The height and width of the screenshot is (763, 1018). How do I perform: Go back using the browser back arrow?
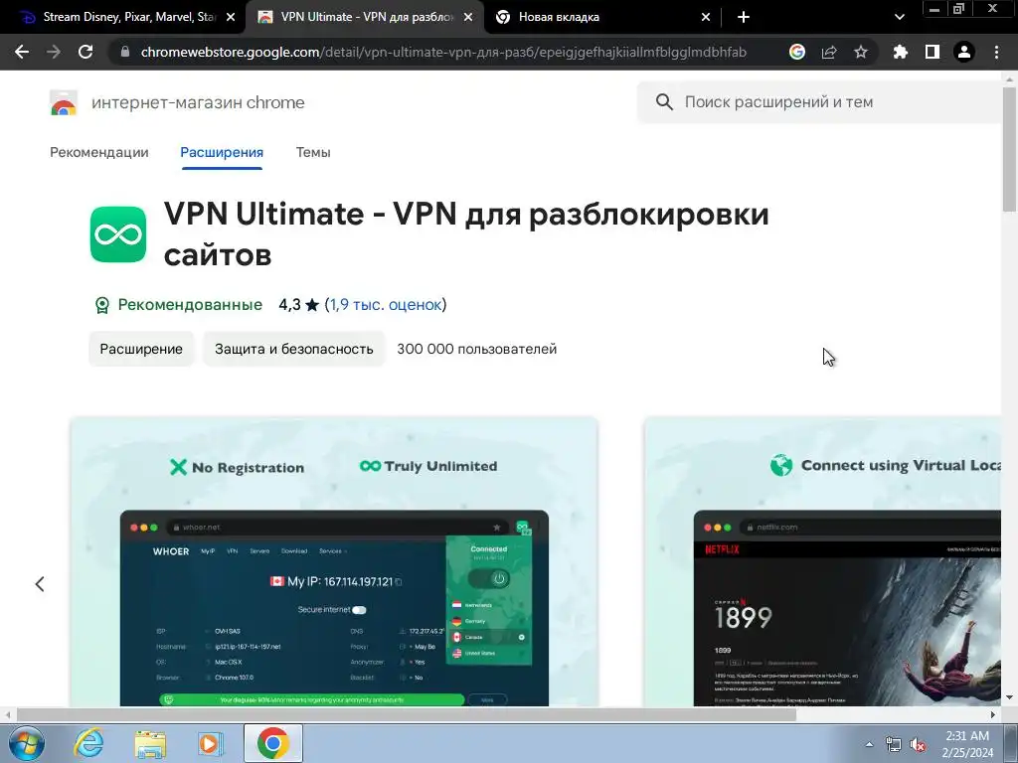point(22,52)
